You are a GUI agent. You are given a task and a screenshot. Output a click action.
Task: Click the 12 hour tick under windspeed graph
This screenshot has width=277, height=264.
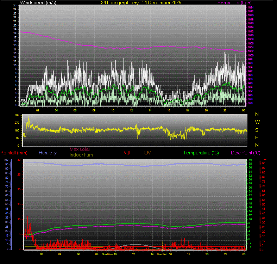131,110
